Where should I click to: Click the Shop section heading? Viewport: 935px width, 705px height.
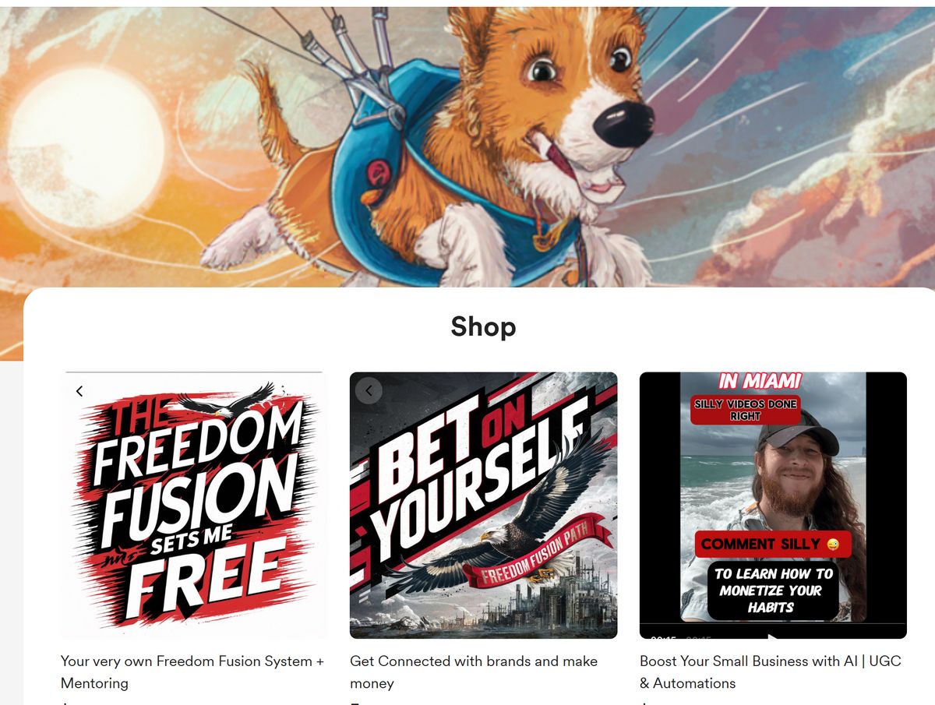tap(483, 327)
